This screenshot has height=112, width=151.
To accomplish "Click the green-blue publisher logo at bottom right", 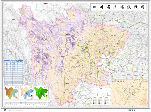I will (129, 110).
